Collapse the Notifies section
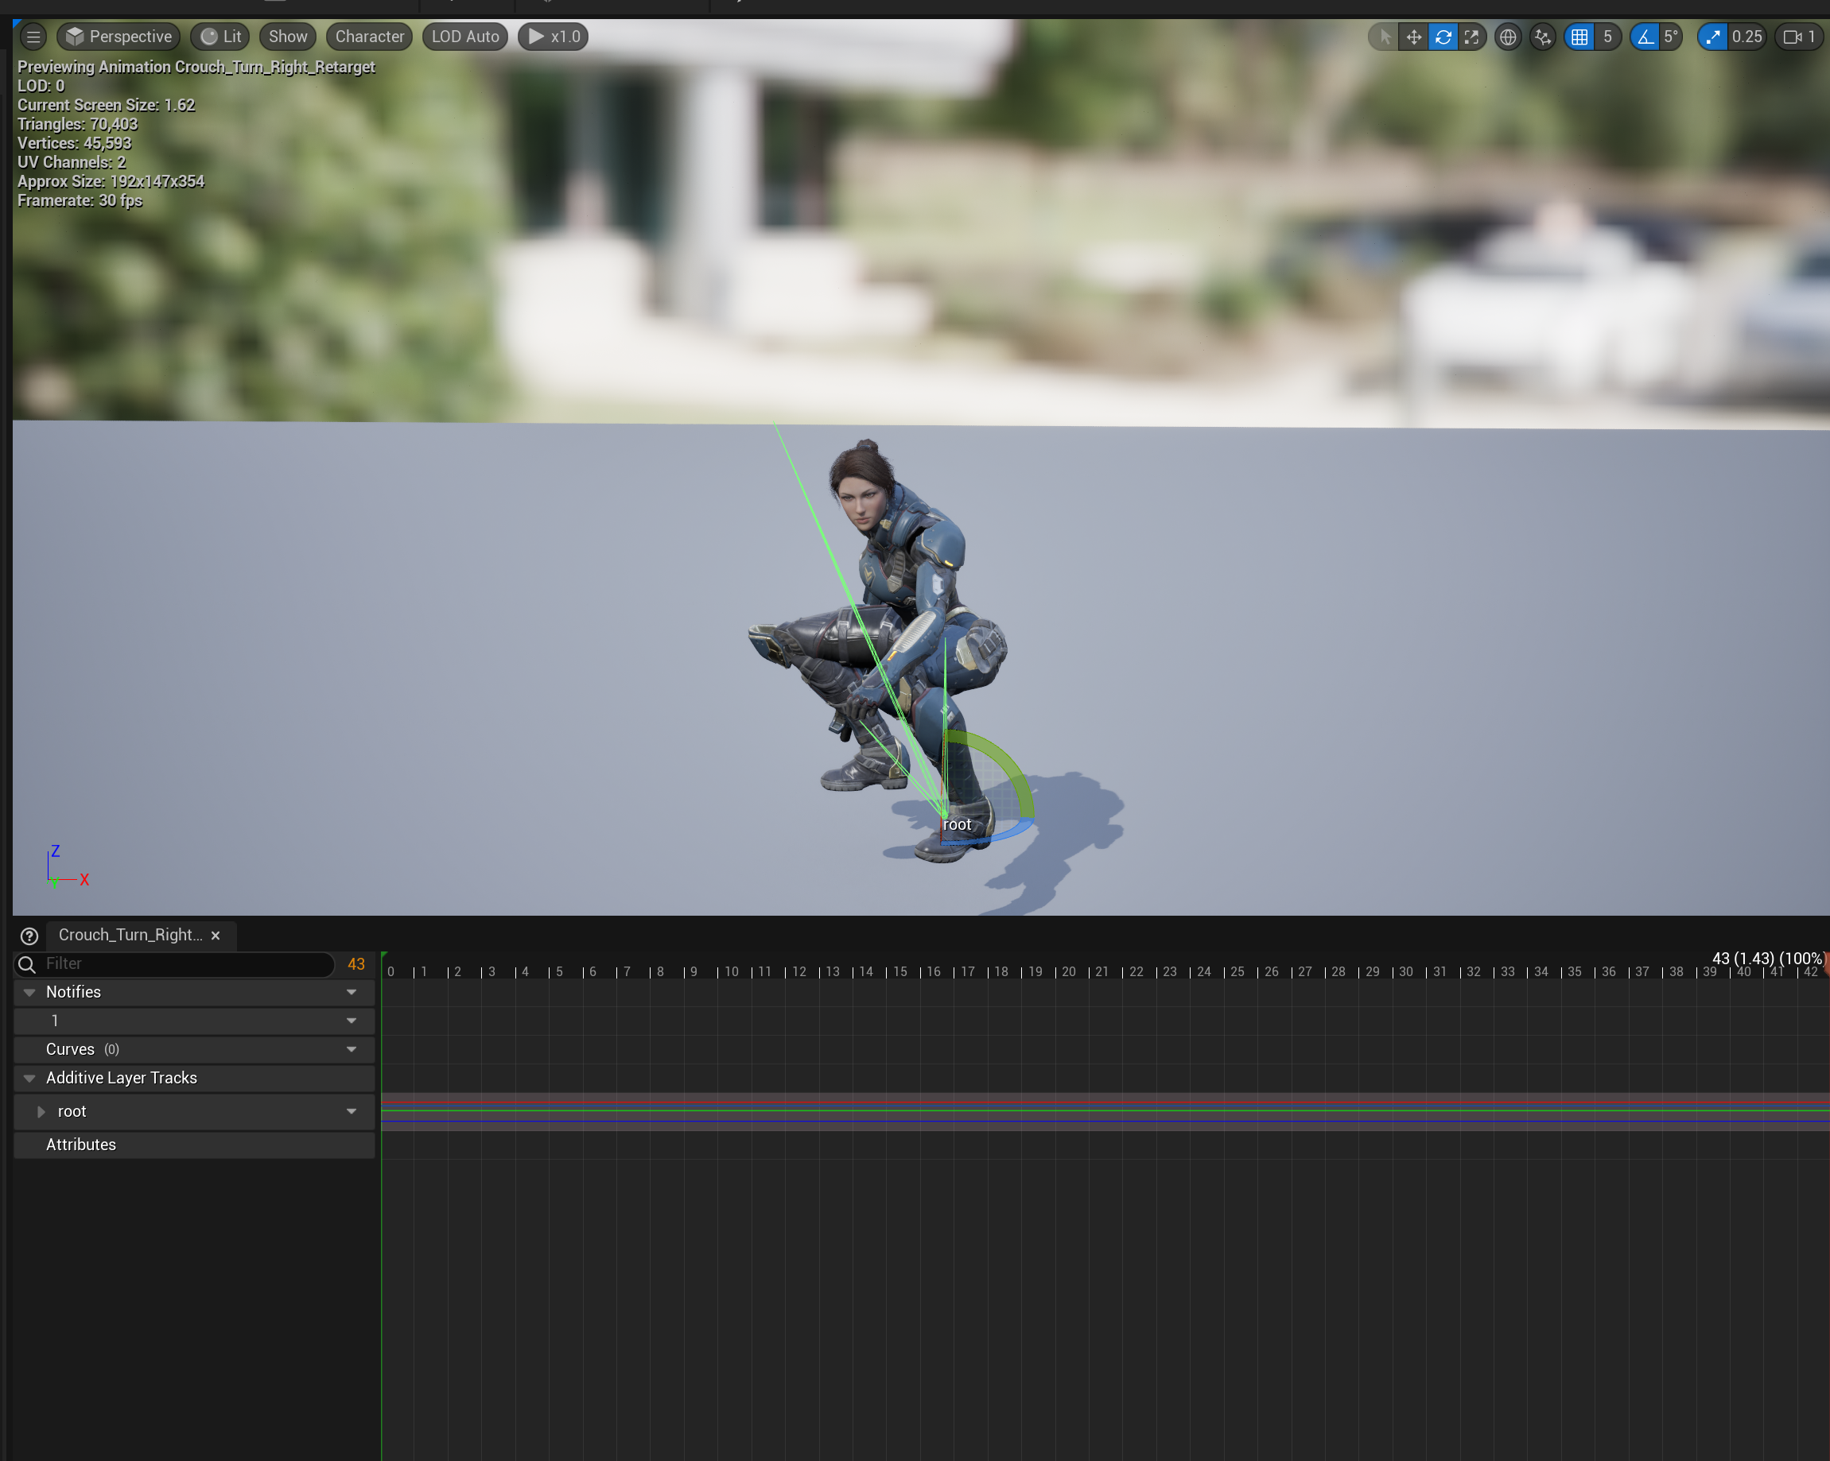 [29, 992]
